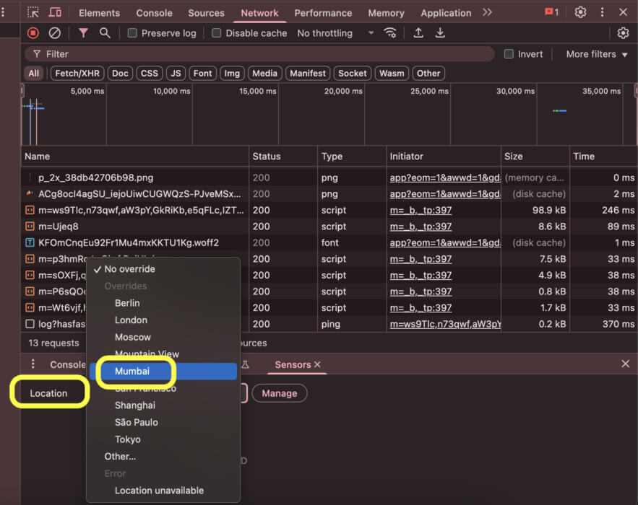
Task: Filter by JS requests
Action: pos(176,73)
